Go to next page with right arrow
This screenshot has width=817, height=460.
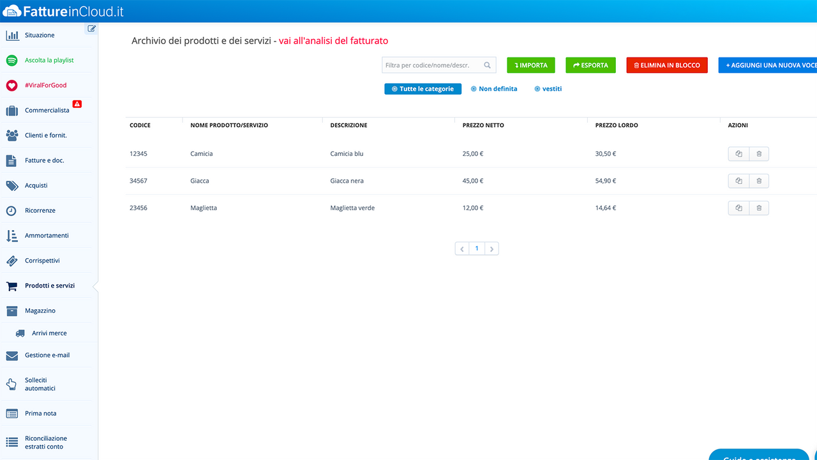coord(491,248)
